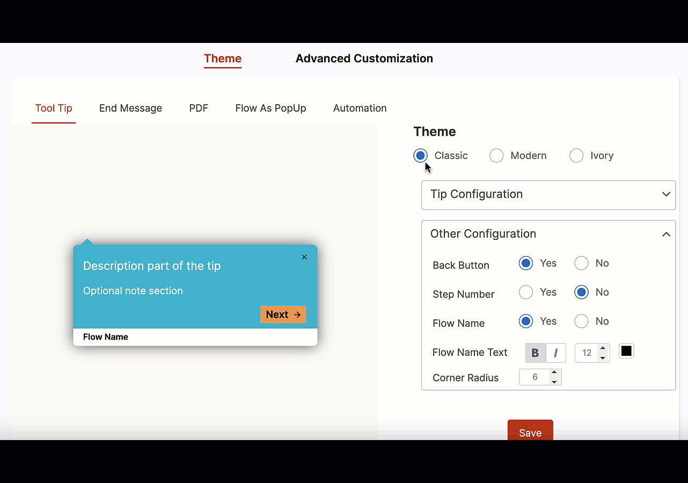The height and width of the screenshot is (483, 688).
Task: Increase the Flow Name Text font size
Action: point(603,348)
